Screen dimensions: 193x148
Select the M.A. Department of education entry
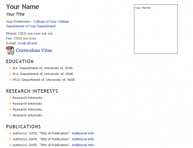click(x=43, y=74)
